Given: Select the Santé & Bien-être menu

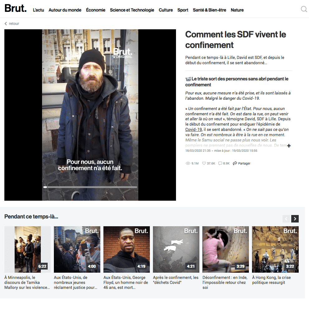Looking at the screenshot, I should coord(209,10).
